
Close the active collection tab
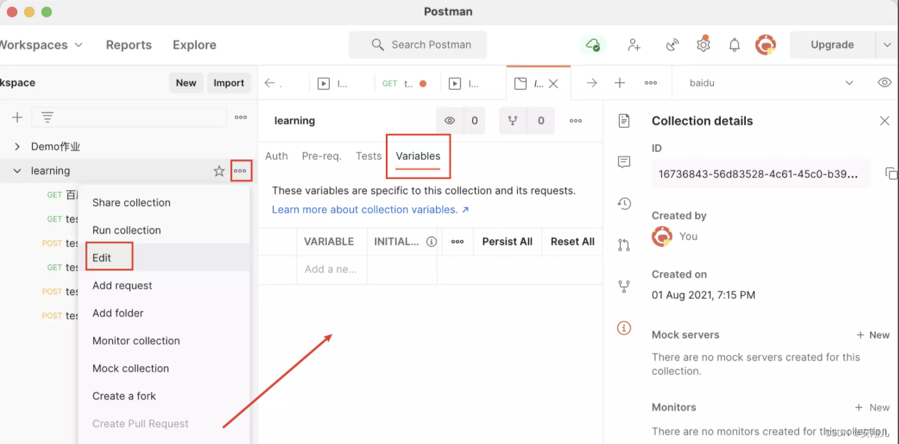tap(554, 84)
